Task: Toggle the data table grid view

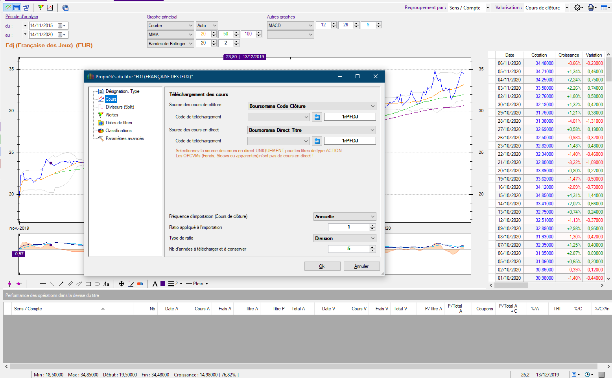Action: coord(17,7)
